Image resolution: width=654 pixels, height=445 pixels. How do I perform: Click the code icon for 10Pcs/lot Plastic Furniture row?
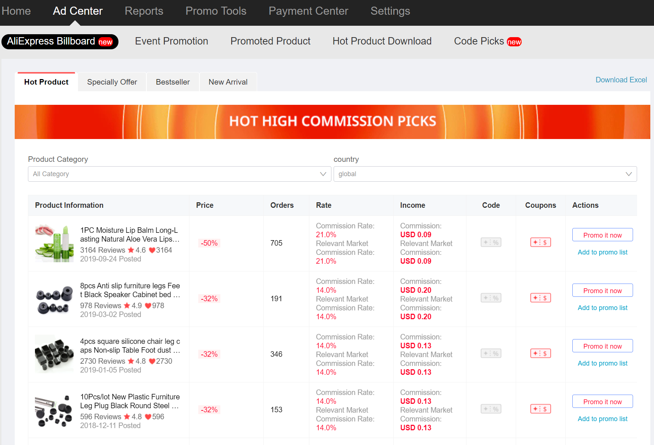(x=491, y=409)
